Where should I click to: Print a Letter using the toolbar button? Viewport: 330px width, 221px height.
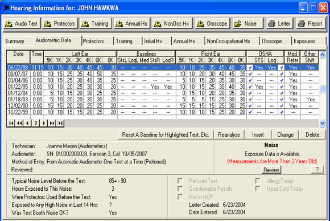tap(280, 23)
